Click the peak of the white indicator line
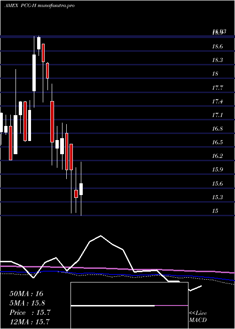 pyautogui.click(x=101, y=235)
